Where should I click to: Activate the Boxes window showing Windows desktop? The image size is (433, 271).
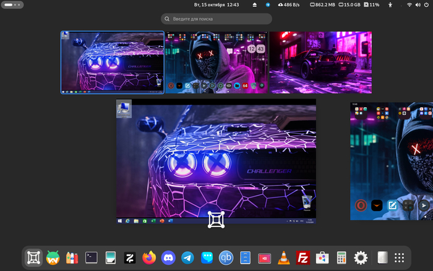tap(216, 161)
